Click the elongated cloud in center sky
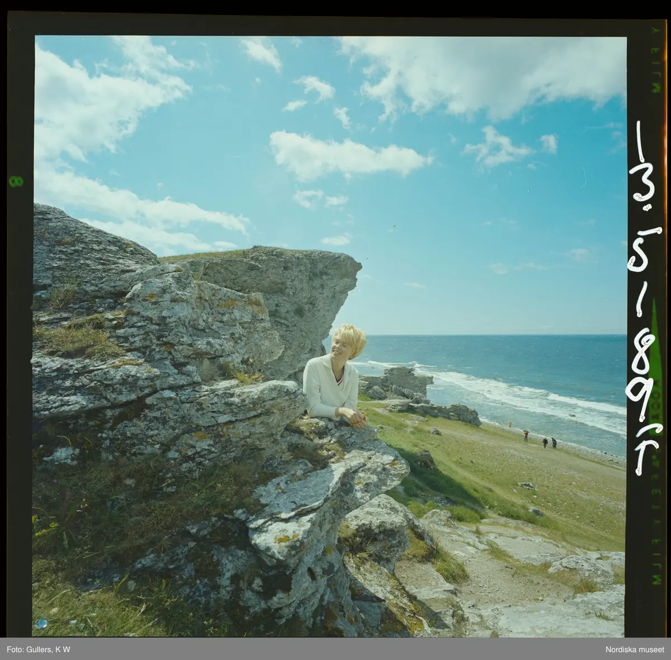Image resolution: width=671 pixels, height=660 pixels. (347, 155)
